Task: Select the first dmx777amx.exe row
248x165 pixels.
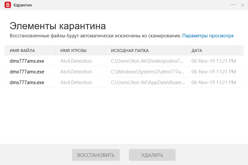Action: (27, 61)
